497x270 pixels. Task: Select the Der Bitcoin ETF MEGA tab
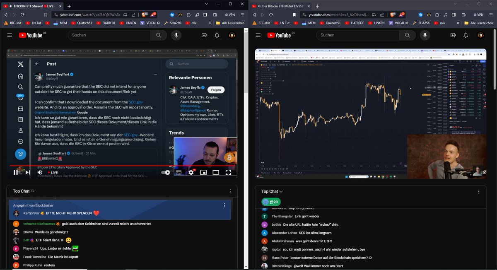[x=280, y=6]
